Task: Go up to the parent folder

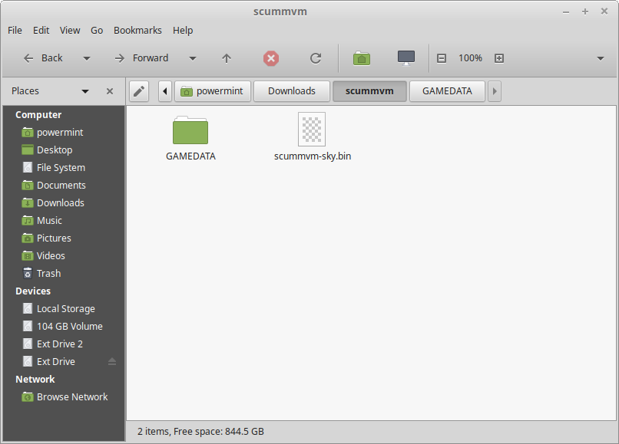Action: [x=227, y=58]
